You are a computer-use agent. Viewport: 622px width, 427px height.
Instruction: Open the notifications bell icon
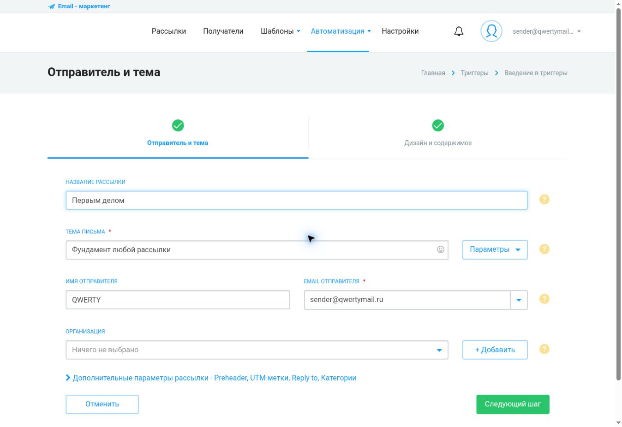tap(459, 31)
